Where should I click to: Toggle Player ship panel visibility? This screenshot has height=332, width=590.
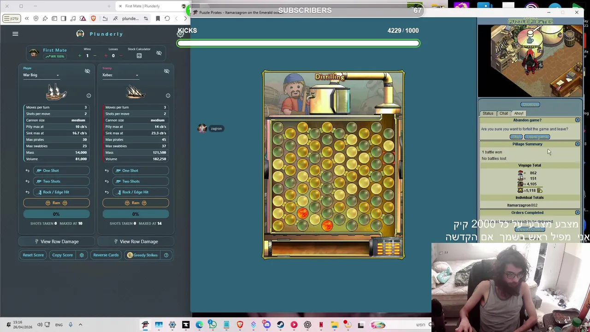[x=87, y=71]
